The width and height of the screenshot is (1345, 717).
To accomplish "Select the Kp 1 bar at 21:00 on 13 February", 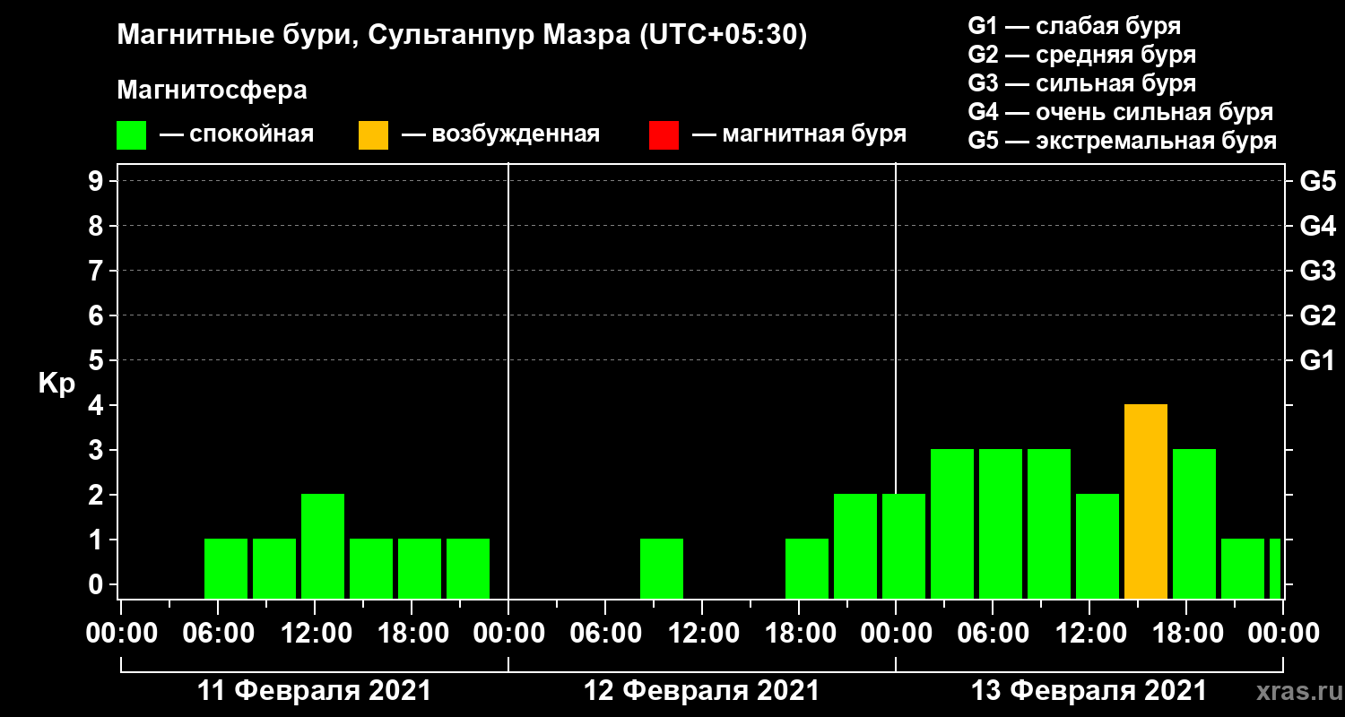I will coord(1243,568).
